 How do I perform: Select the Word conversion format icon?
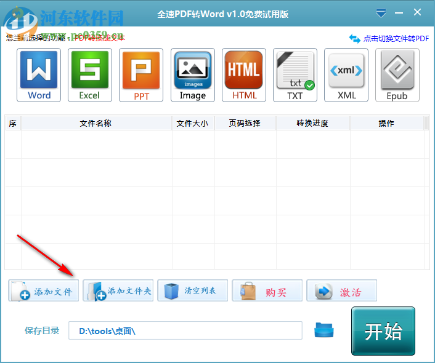pos(39,75)
